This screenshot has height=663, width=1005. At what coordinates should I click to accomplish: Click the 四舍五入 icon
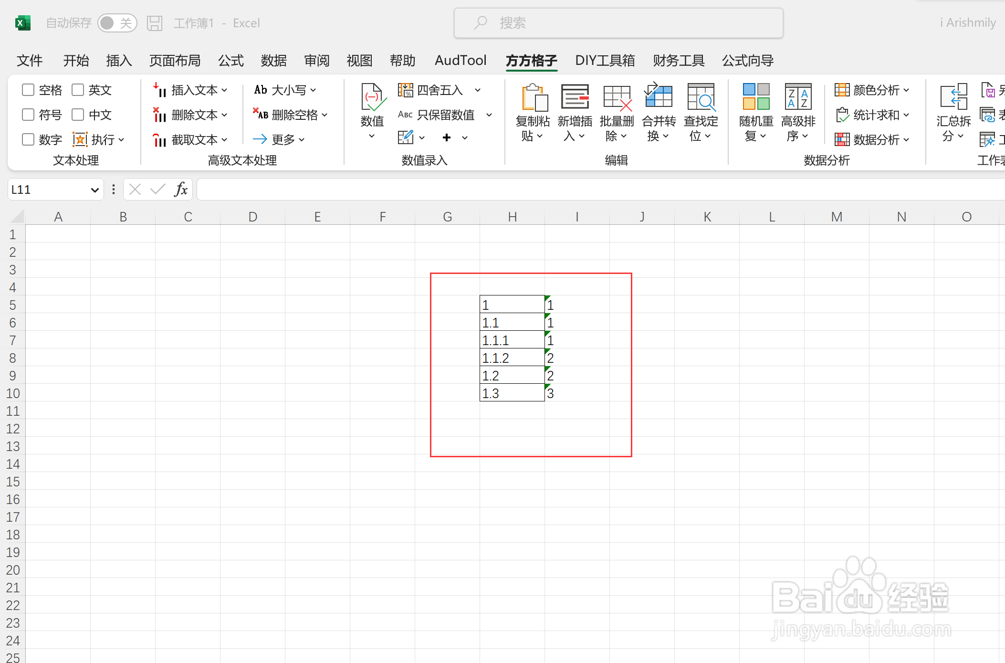pyautogui.click(x=405, y=90)
